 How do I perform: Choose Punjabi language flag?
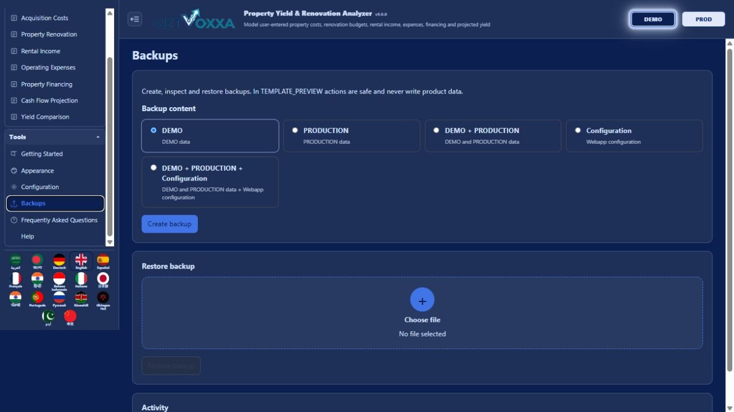[15, 299]
